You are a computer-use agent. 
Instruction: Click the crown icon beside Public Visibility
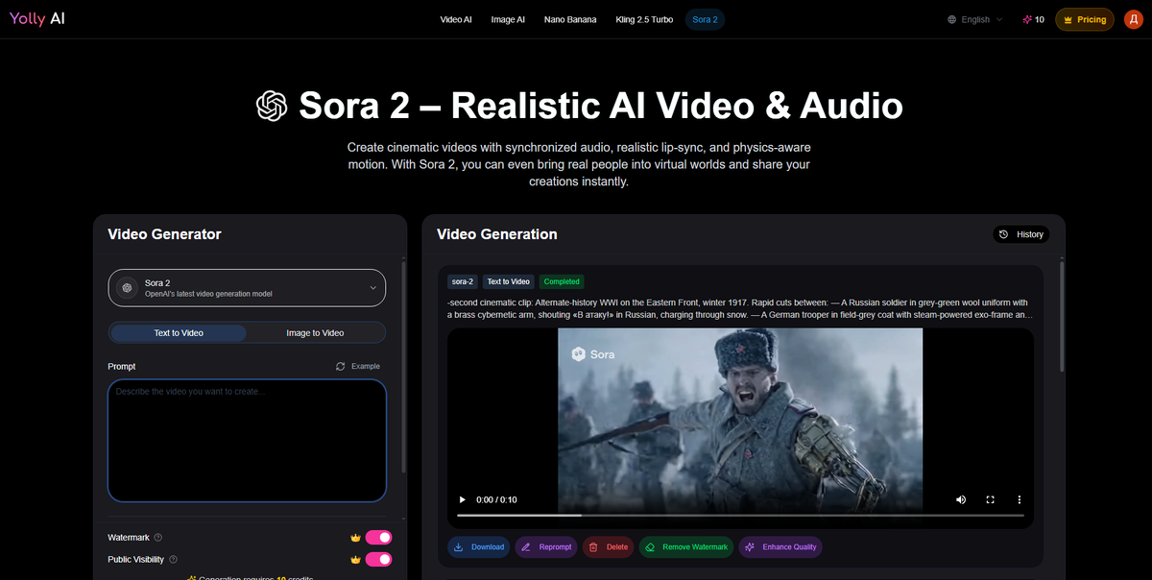coord(355,559)
